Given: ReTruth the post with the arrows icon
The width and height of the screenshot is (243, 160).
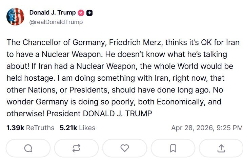Looking at the screenshot, I should pyautogui.click(x=77, y=148).
